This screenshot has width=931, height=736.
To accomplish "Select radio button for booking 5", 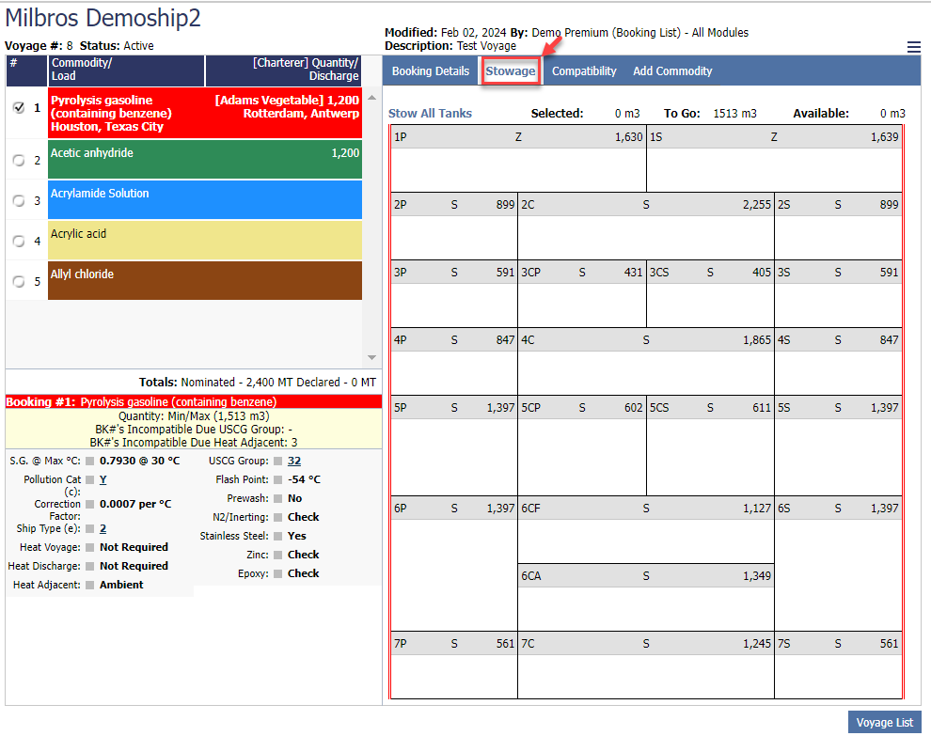I will pos(19,281).
